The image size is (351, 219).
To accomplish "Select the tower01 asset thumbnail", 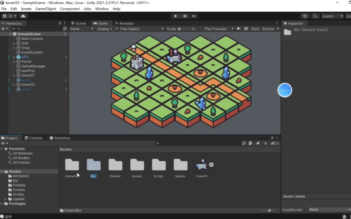I will tap(202, 165).
